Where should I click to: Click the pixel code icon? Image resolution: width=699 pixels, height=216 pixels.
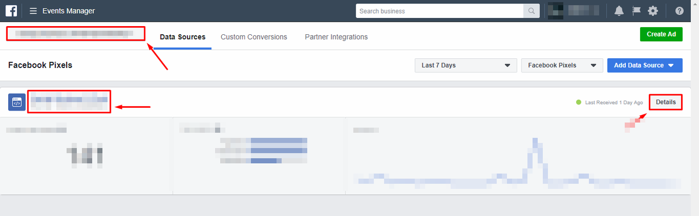click(x=17, y=102)
